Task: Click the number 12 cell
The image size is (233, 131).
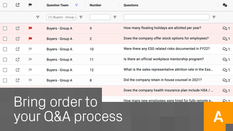Action: click(x=91, y=70)
